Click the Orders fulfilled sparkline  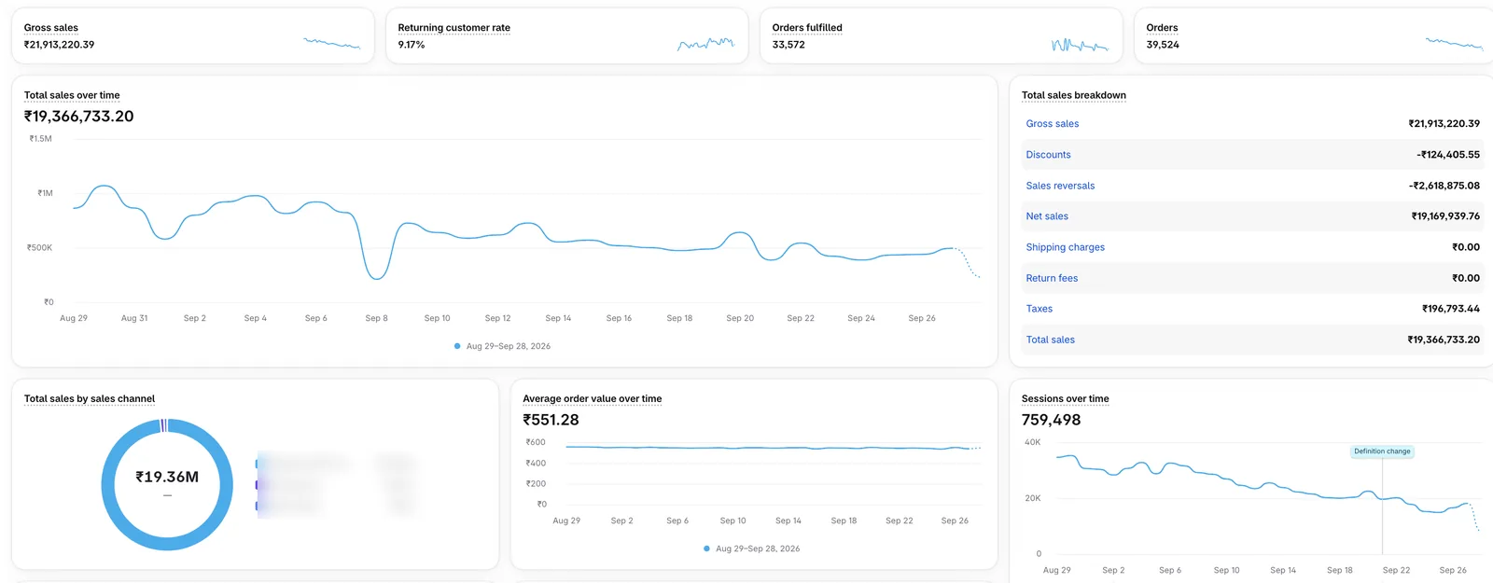1081,44
